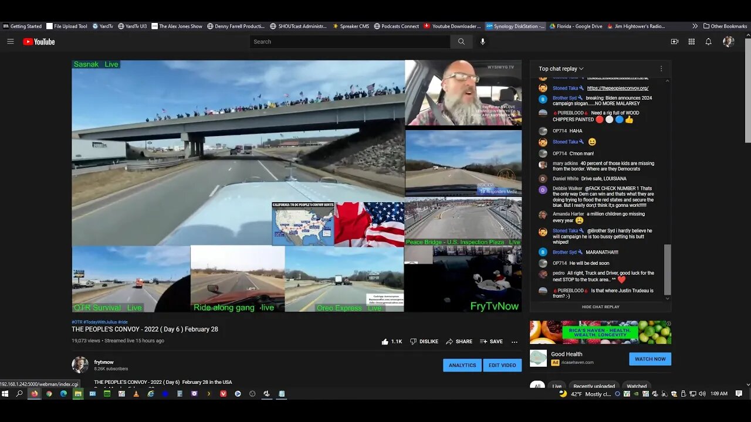Expand the Top chat replay dropdown
The height and width of the screenshot is (422, 751).
tap(561, 69)
